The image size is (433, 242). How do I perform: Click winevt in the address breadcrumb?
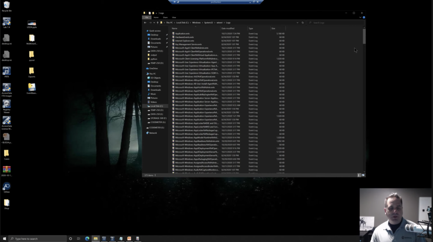[x=219, y=23]
